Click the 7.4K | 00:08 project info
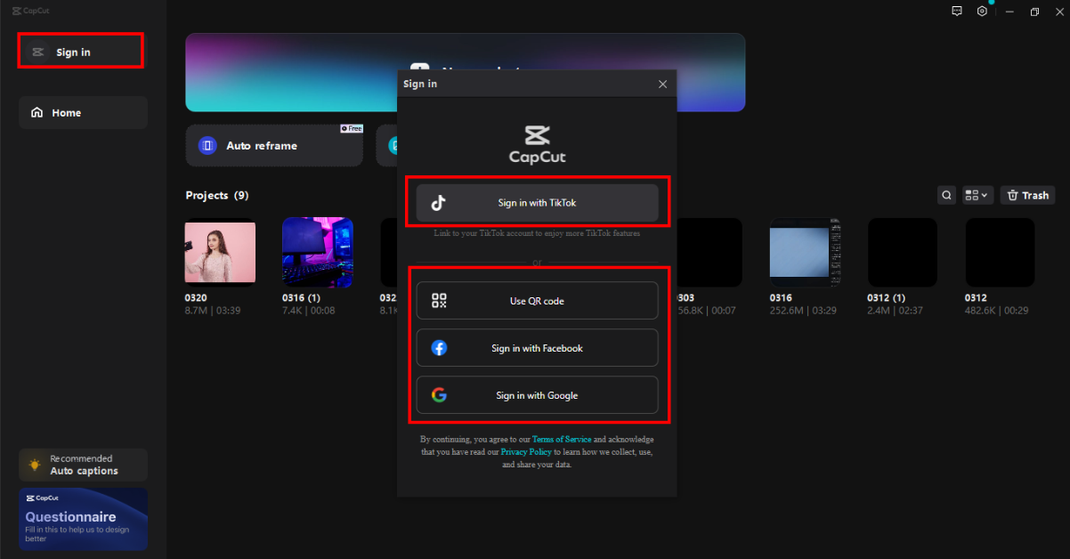This screenshot has height=559, width=1070. click(311, 311)
